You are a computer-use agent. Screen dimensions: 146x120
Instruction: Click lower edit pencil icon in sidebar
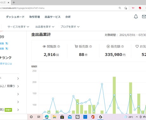(7, 49)
